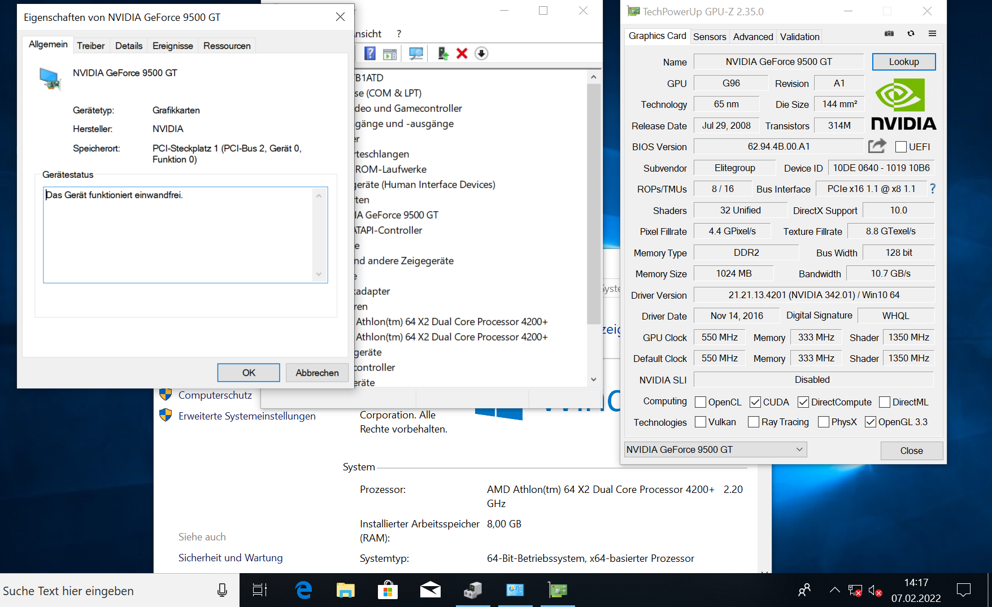Toggle the Ray Tracing checkbox

pos(754,422)
